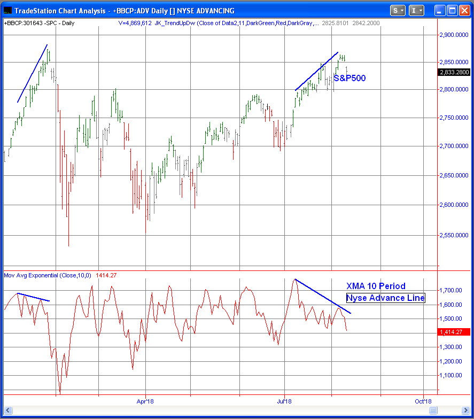This screenshot has height=419, width=474.
Task: Click the '2,600.0000' price axis label
Action: (454, 205)
